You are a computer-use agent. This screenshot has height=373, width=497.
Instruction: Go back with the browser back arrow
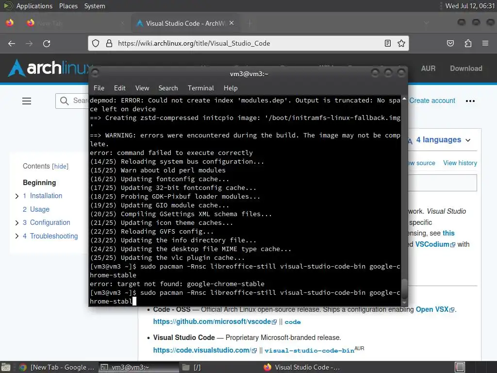[x=12, y=43]
